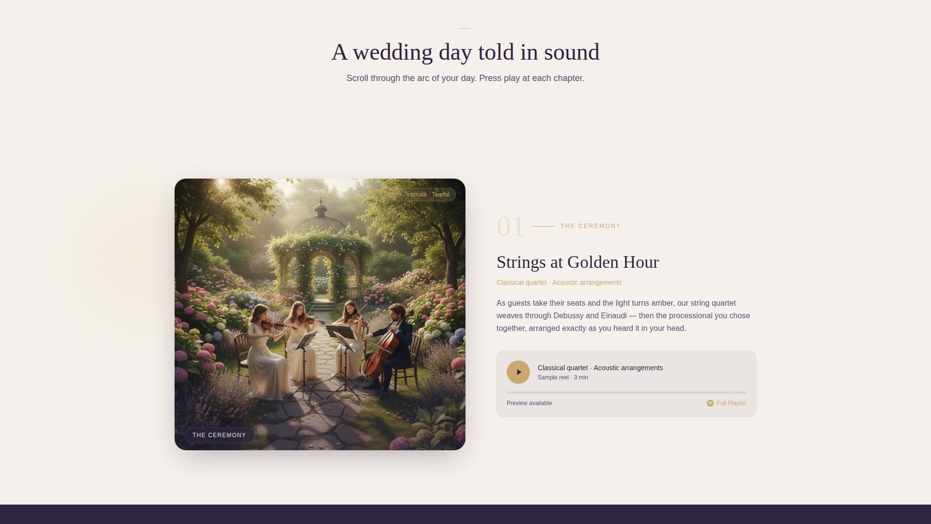Click the small divider above the page title
The height and width of the screenshot is (524, 931).
point(465,28)
